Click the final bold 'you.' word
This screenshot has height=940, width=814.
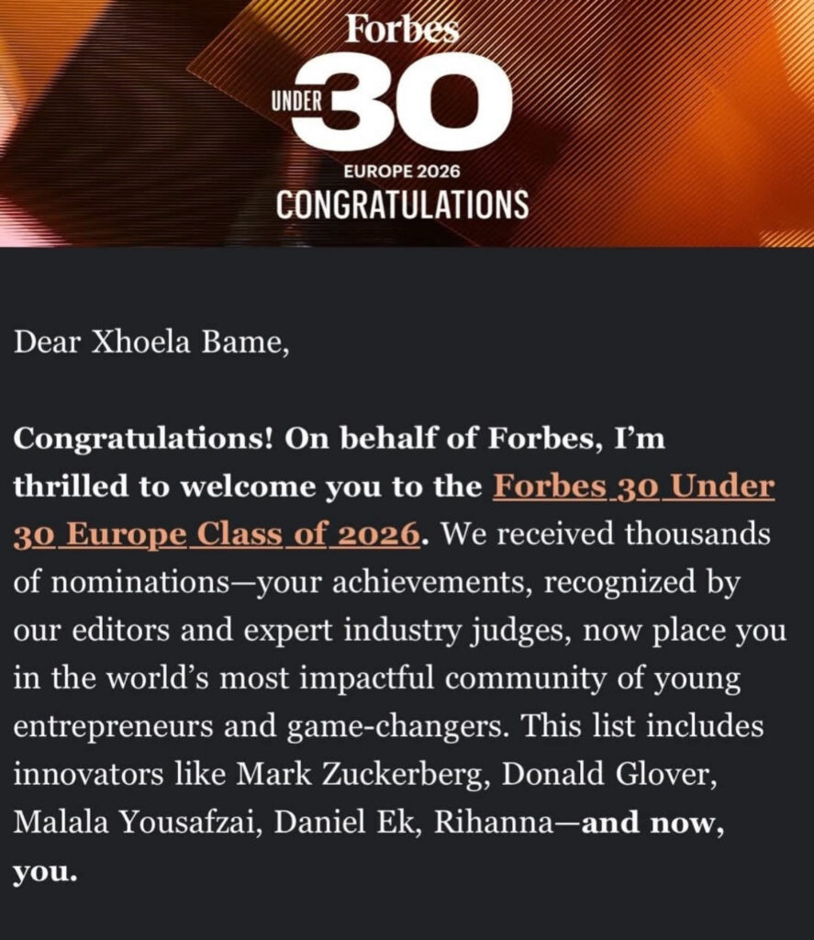46,872
